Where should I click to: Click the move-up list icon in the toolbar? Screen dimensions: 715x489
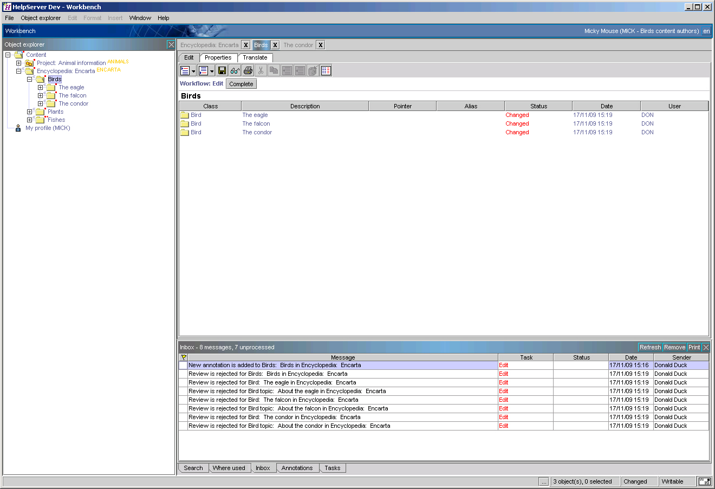[287, 70]
